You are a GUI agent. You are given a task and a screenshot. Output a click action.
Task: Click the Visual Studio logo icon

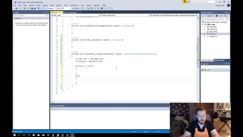tap(15, 2)
